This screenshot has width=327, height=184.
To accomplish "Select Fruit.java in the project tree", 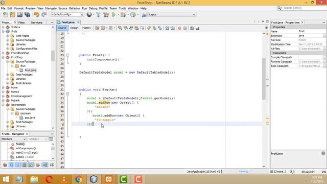I will 31,71.
